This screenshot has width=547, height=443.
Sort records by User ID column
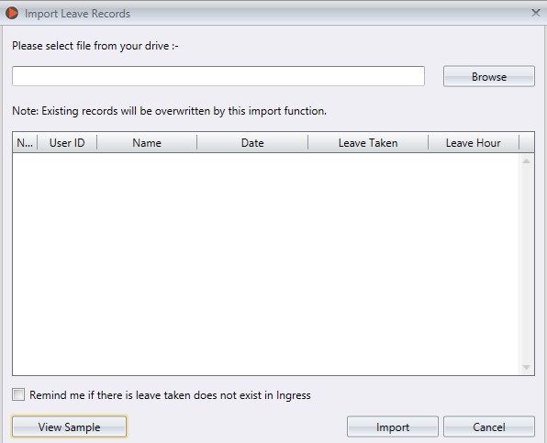click(x=67, y=142)
